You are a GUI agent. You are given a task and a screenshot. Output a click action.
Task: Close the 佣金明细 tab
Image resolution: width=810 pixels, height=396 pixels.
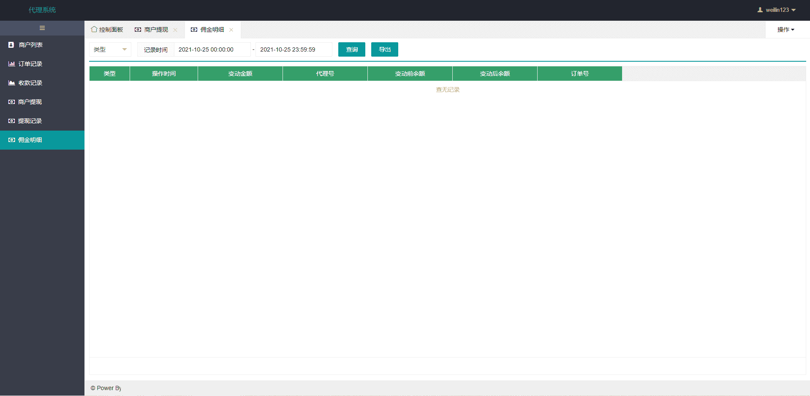pos(231,30)
